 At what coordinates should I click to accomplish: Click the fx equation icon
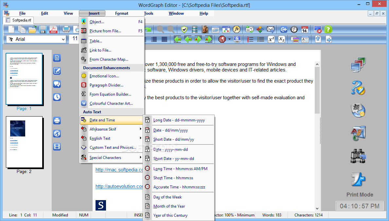(237, 29)
